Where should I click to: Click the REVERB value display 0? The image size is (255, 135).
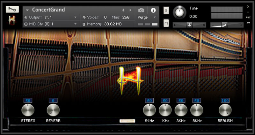53,101
